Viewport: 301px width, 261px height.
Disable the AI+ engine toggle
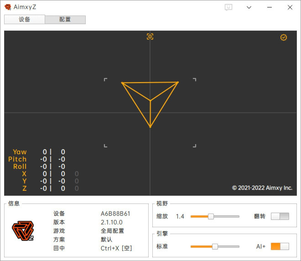(x=280, y=246)
